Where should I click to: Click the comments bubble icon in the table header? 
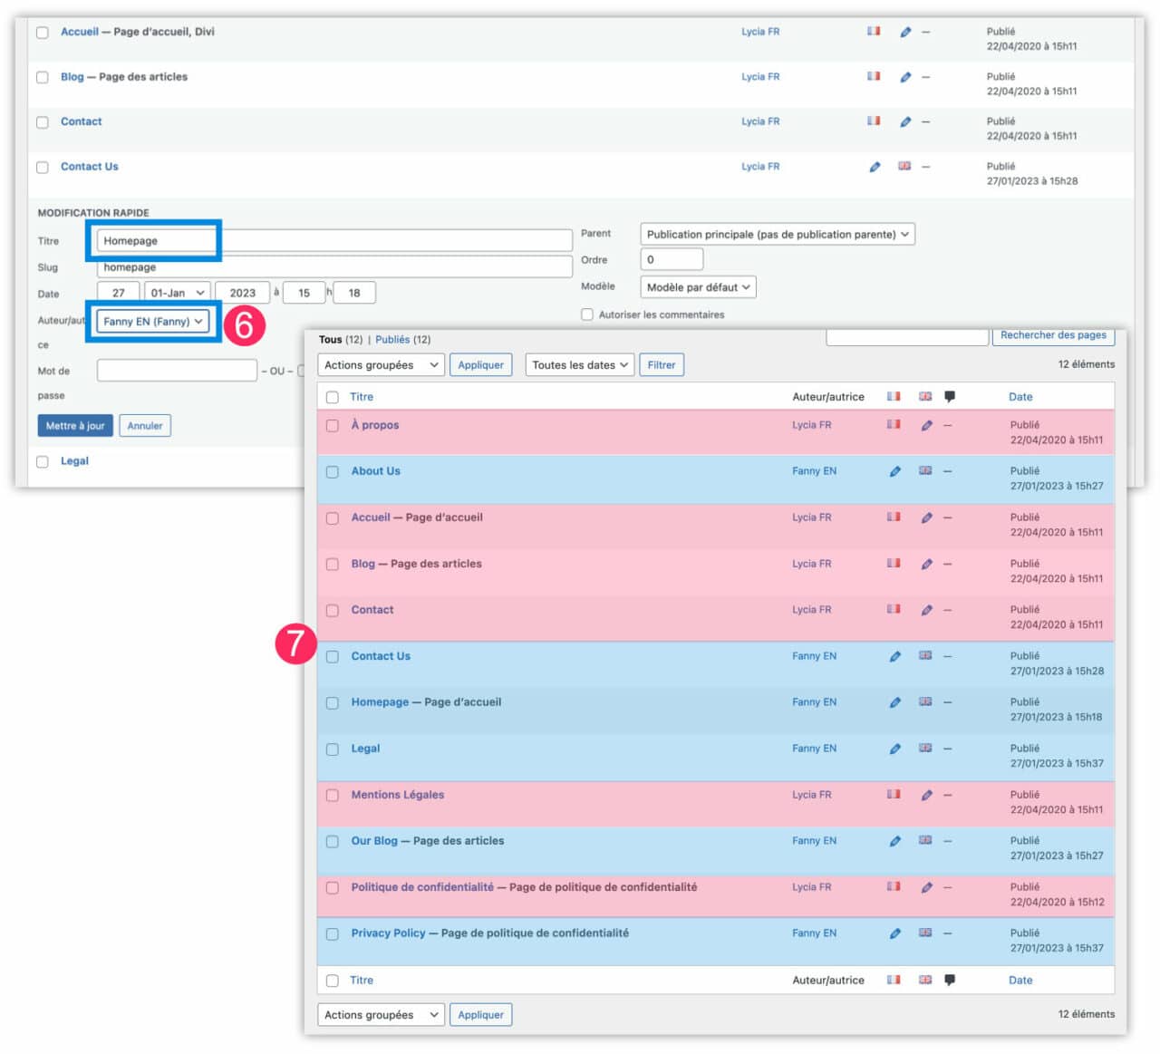tap(950, 396)
